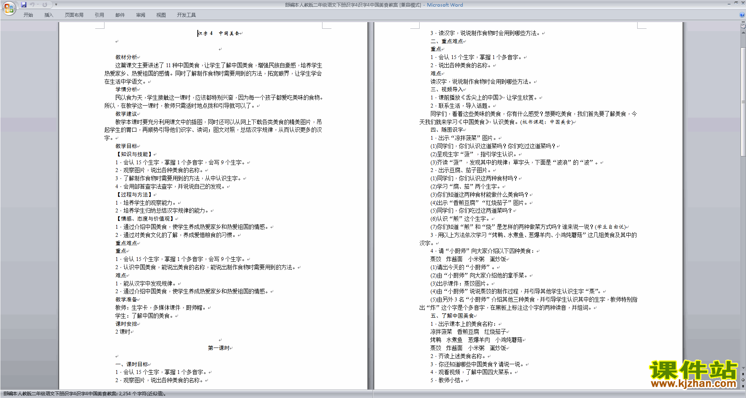Click the line 学生：了解中国的美食
This screenshot has height=398, width=746.
tap(145, 316)
